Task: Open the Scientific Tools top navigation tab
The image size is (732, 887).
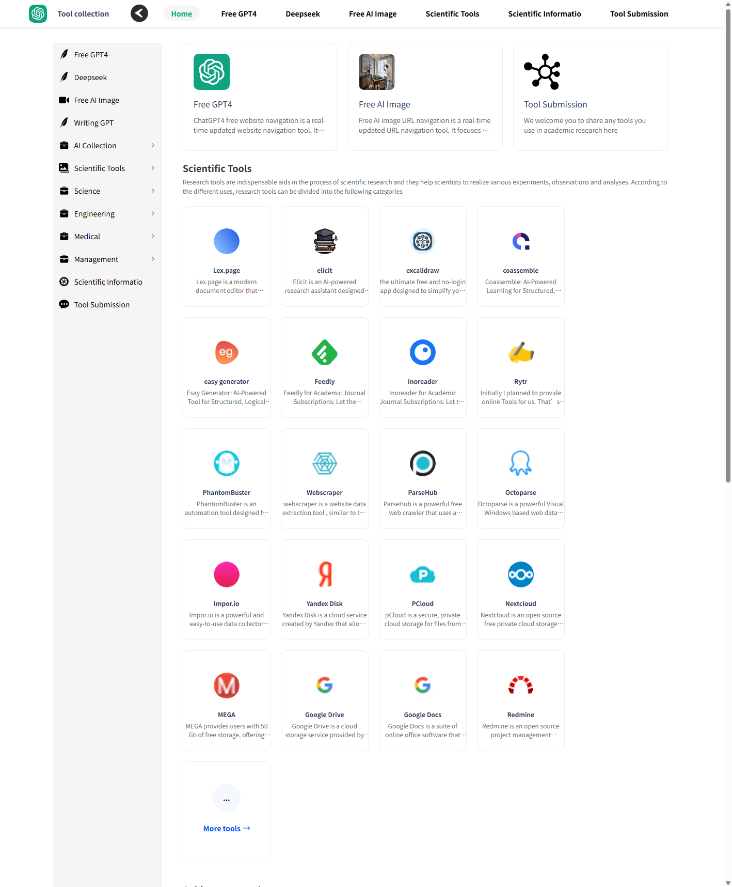Action: pyautogui.click(x=452, y=14)
